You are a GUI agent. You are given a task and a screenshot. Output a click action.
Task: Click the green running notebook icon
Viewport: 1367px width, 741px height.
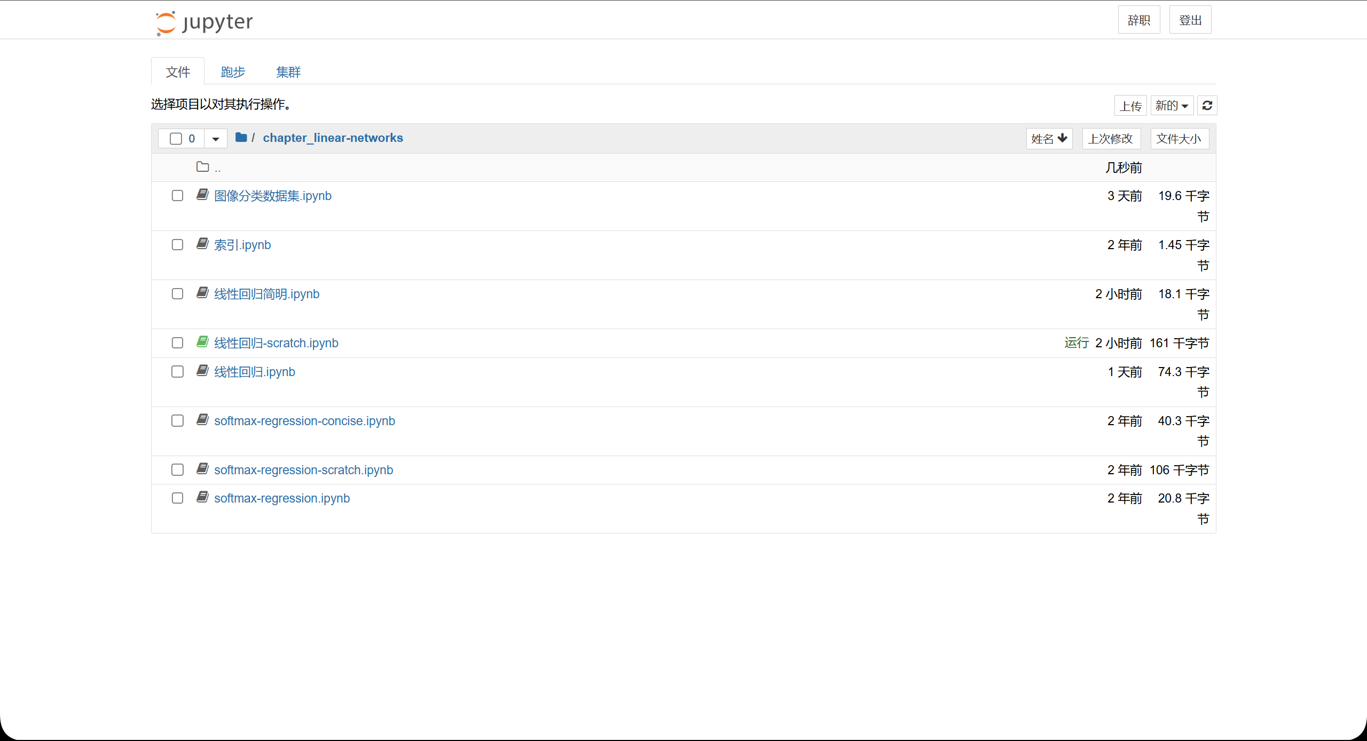(x=202, y=342)
